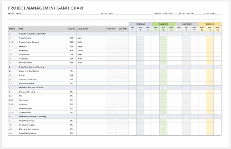
Task: Click assignee Steve cell
Action: click(91, 50)
